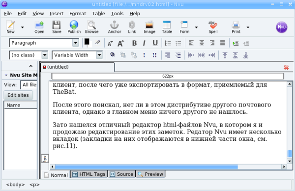295x191 pixels.
Task: Switch to the Preview tab
Action: [150, 174]
